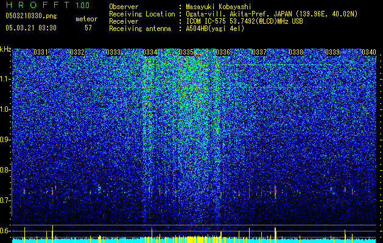
Task: Click the 0338 time marker
Action: [296, 52]
